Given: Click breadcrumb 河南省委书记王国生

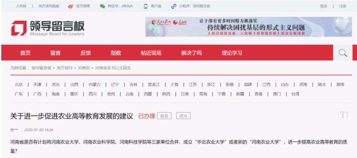Looking at the screenshot, I should [x=113, y=68].
